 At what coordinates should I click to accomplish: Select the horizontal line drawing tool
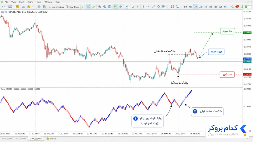coord(148,7)
